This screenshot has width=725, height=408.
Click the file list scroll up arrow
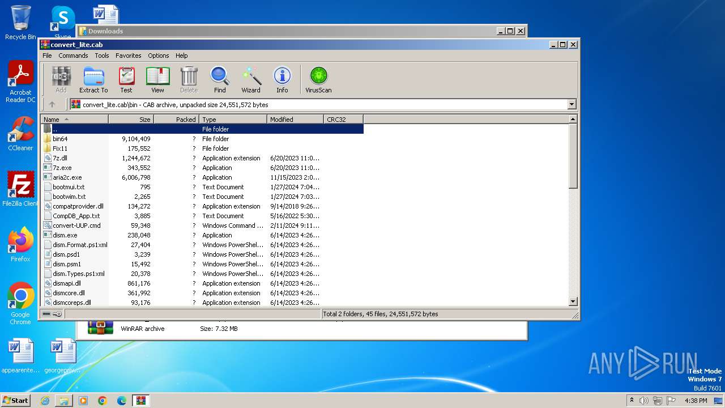click(x=573, y=119)
